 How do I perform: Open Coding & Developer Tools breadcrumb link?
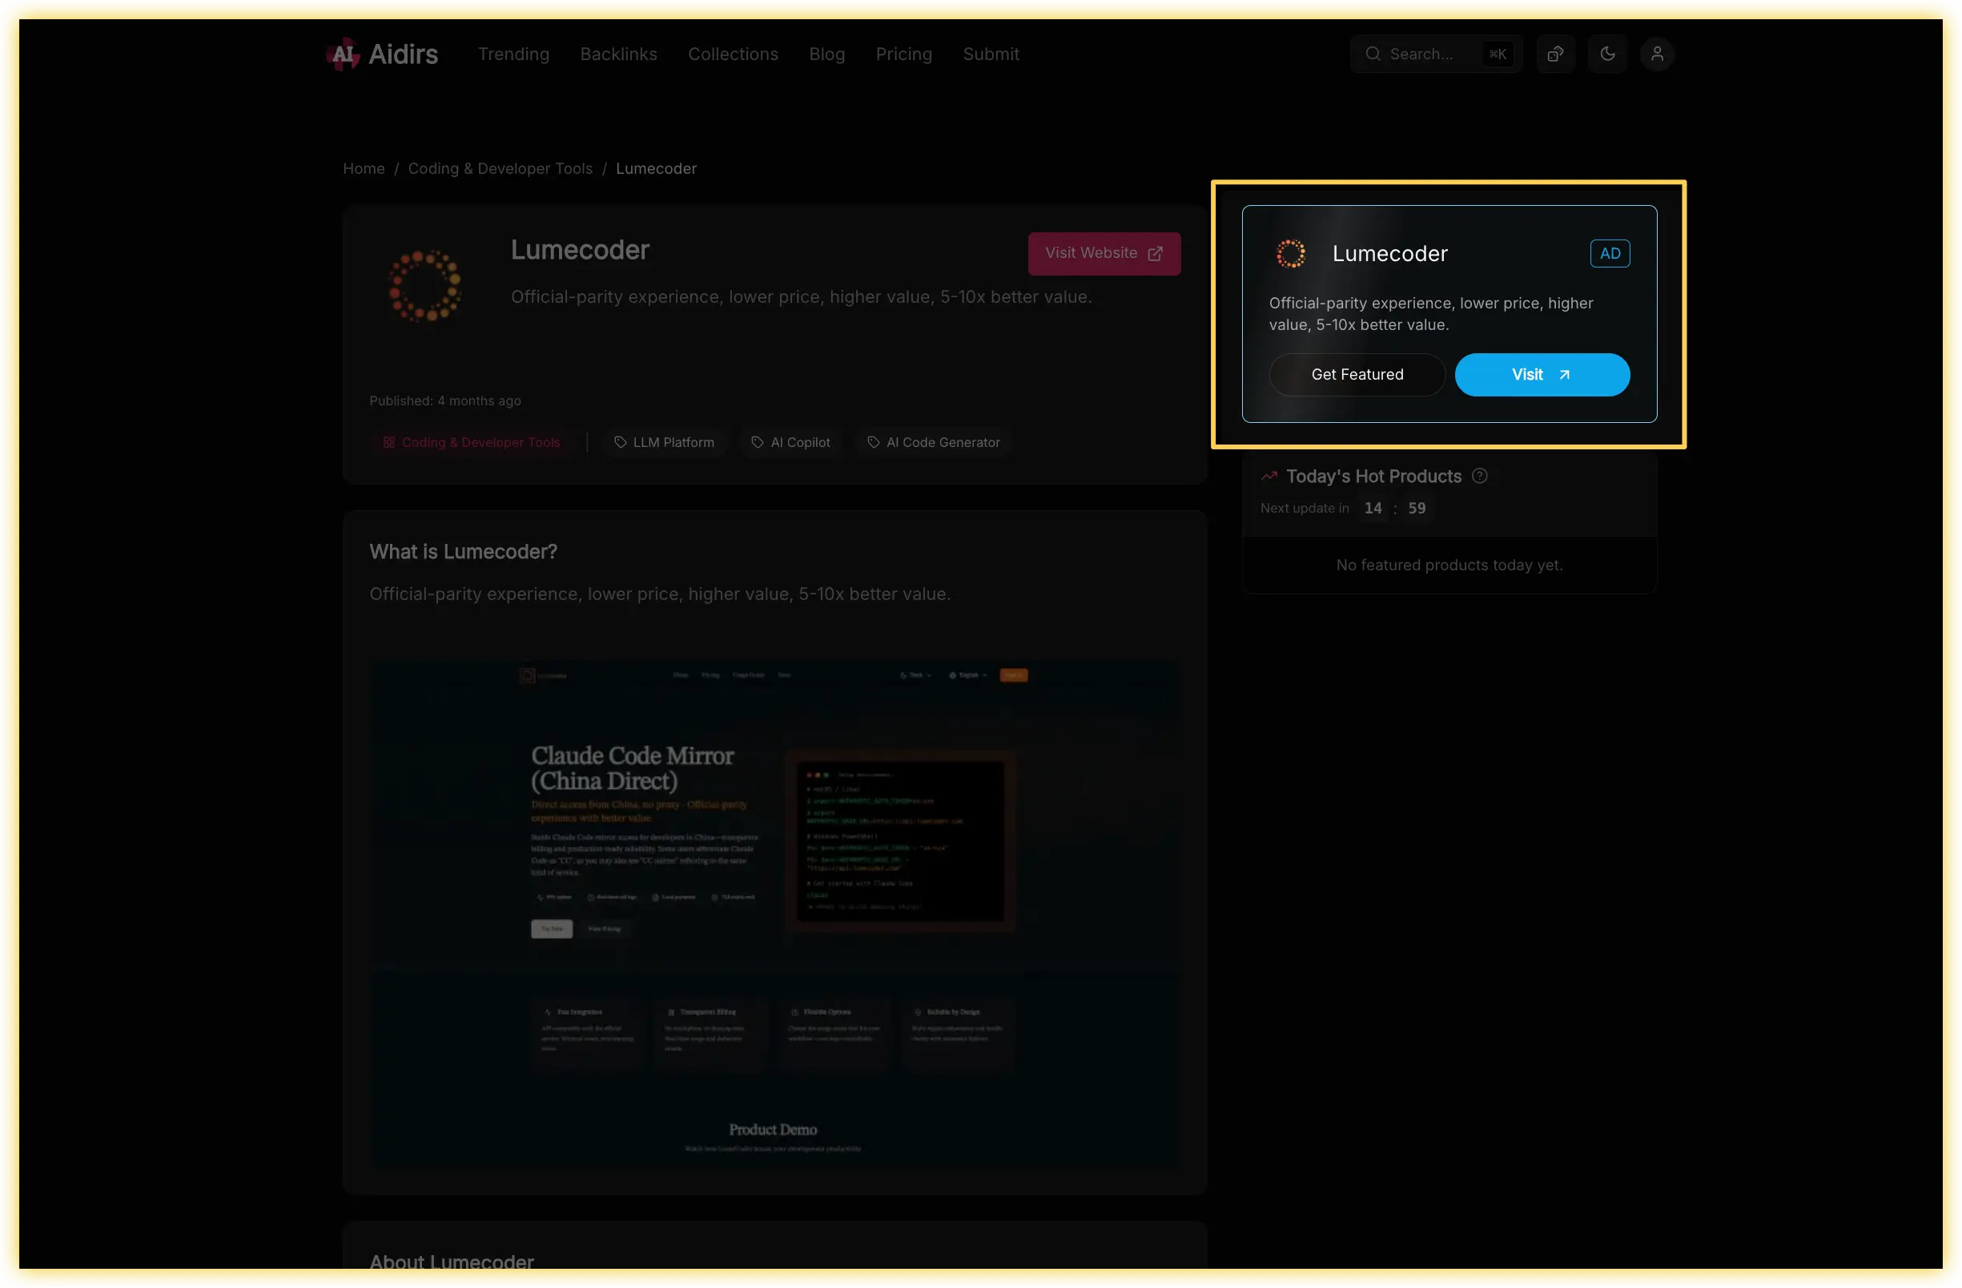point(501,168)
